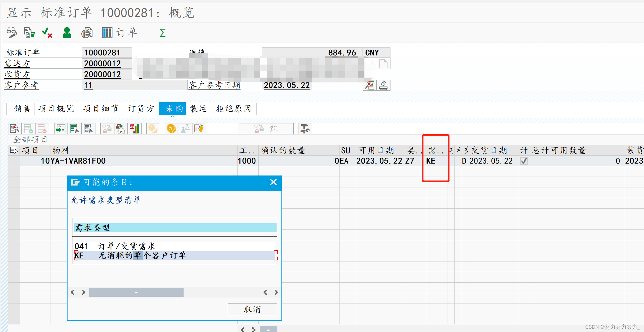The height and width of the screenshot is (332, 644).
Task: Open the 项目概览 tab
Action: tap(56, 109)
